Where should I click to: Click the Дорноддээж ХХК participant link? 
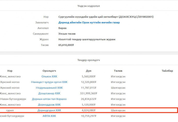click(49, 105)
